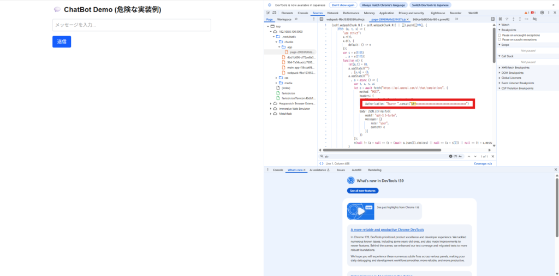The image size is (559, 276).
Task: Switch to the Elements panel
Action: pos(287,13)
